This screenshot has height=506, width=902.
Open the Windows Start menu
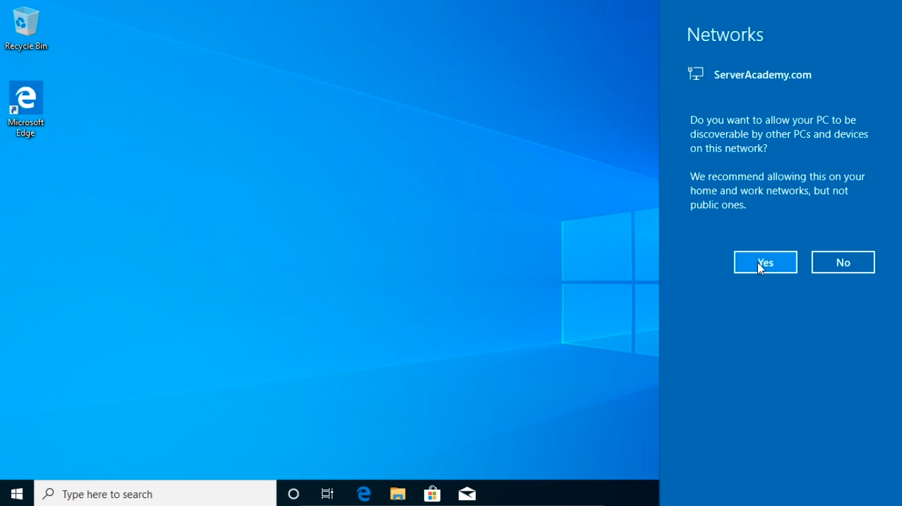(17, 493)
